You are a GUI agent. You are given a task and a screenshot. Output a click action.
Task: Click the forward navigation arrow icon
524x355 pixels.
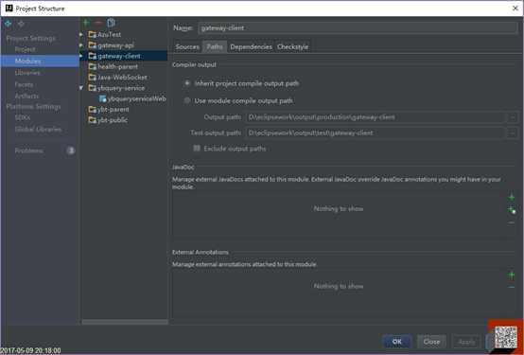pyautogui.click(x=21, y=24)
